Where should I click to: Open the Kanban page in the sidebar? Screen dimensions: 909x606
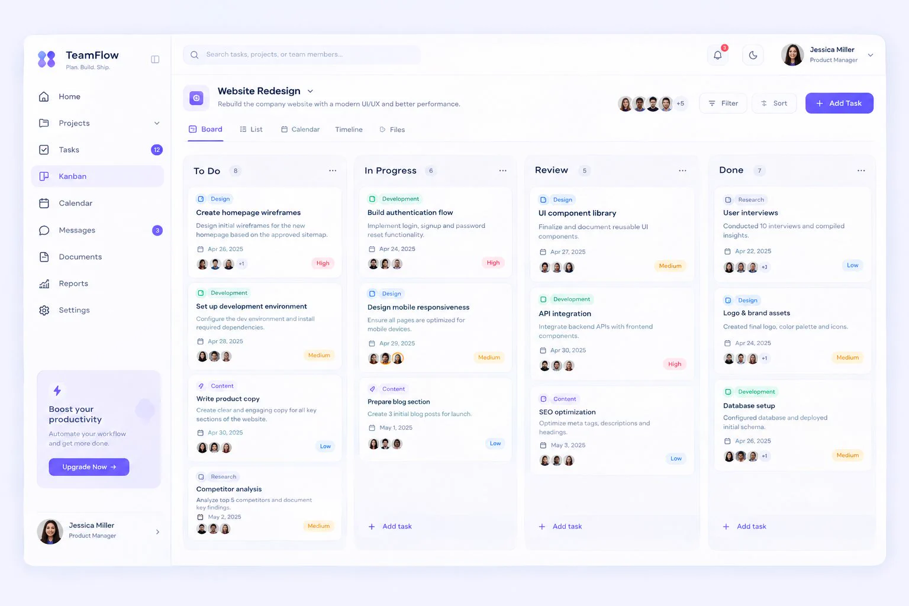(x=97, y=176)
